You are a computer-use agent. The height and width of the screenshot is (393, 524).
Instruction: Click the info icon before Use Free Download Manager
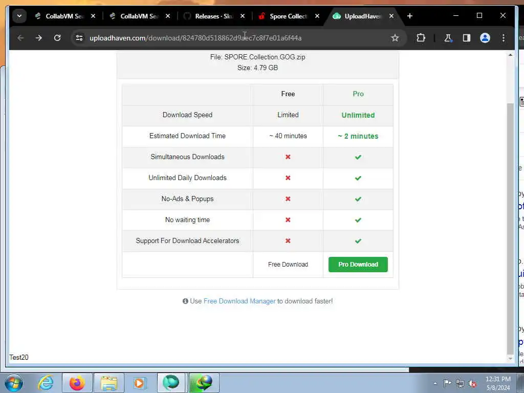(x=185, y=301)
